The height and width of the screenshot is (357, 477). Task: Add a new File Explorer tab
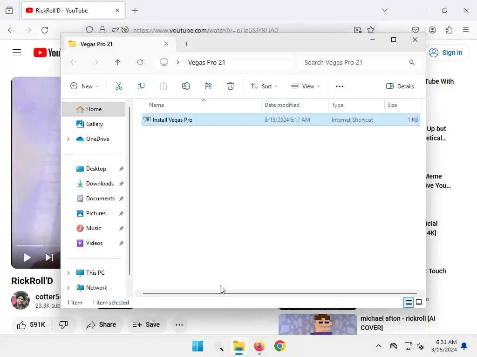(186, 44)
